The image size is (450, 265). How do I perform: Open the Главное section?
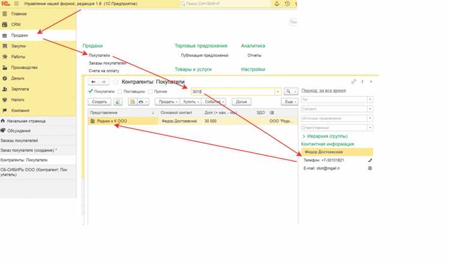coord(38,14)
